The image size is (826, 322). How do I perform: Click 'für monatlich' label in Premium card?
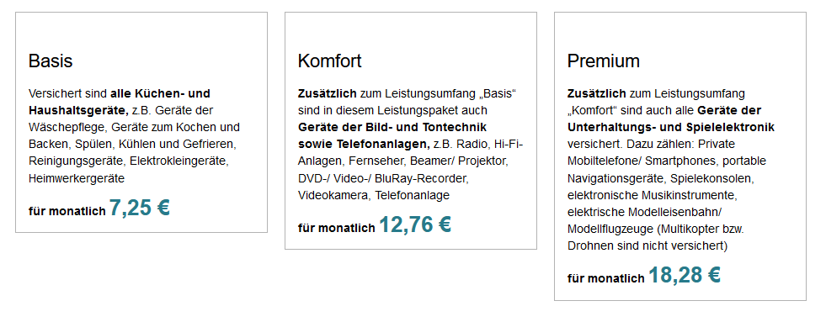[x=605, y=279]
